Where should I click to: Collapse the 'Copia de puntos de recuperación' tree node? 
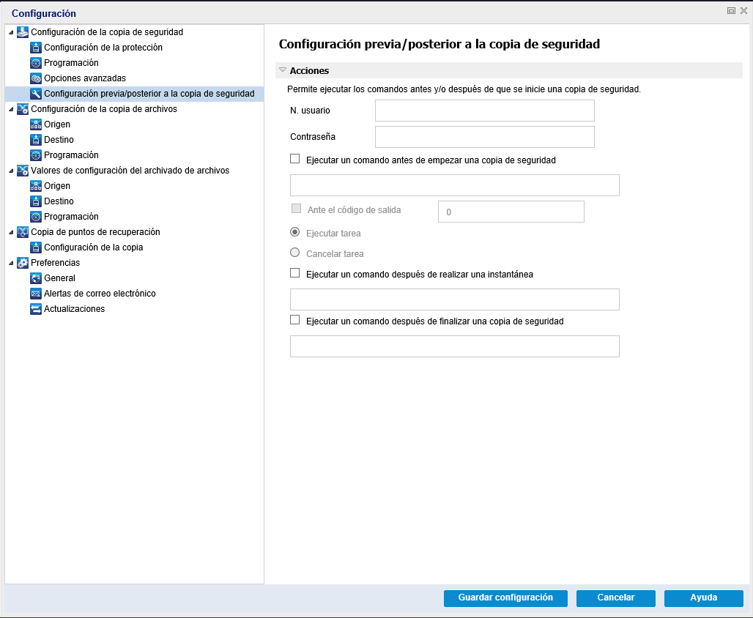tap(11, 232)
